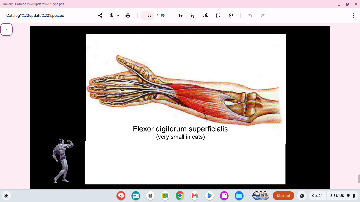This screenshot has width=360, height=202.
Task: Open the three-dot more options menu
Action: coord(354,16)
